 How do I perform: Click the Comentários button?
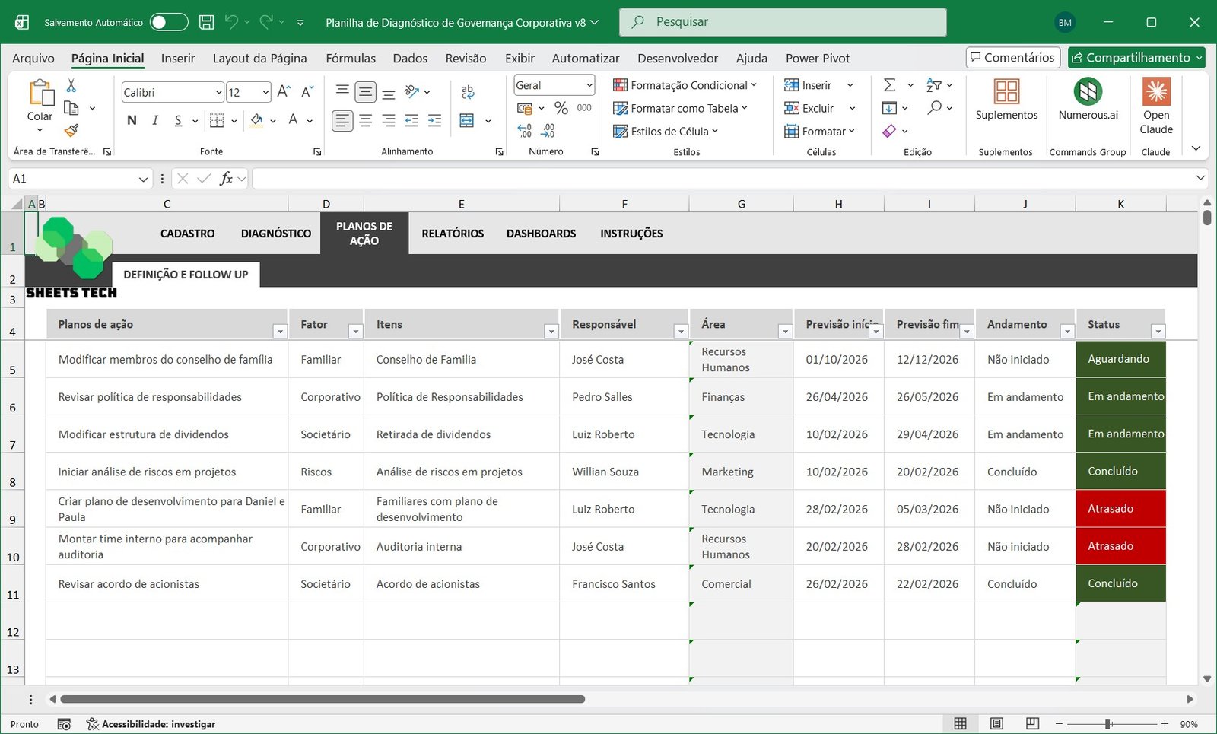1012,58
